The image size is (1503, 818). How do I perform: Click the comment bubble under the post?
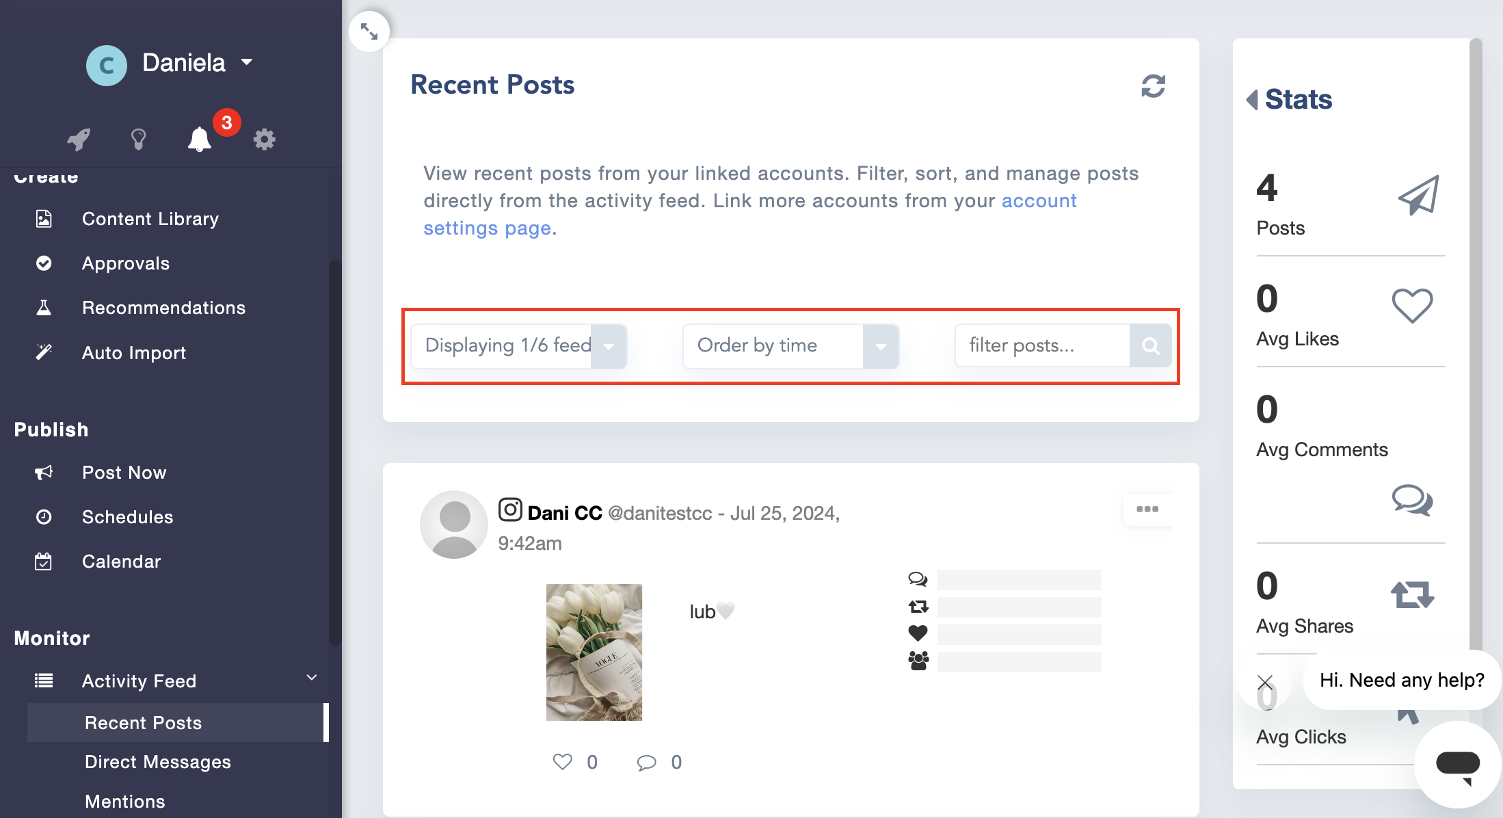646,762
